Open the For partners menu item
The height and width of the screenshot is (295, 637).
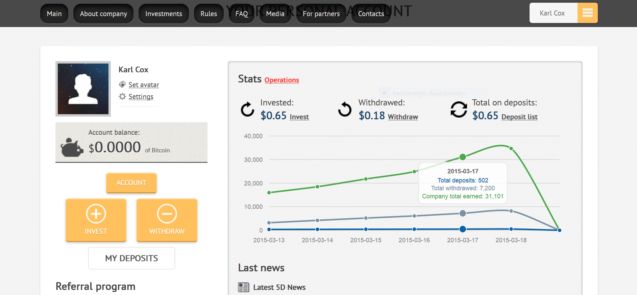pyautogui.click(x=321, y=14)
